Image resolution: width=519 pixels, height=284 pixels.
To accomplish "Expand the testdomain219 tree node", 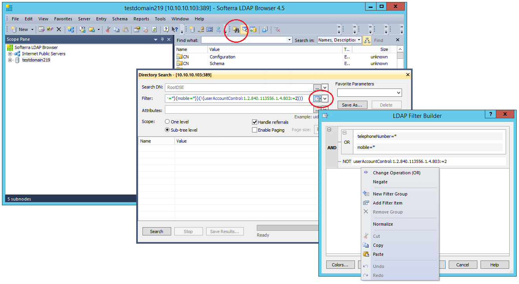I will [x=10, y=60].
